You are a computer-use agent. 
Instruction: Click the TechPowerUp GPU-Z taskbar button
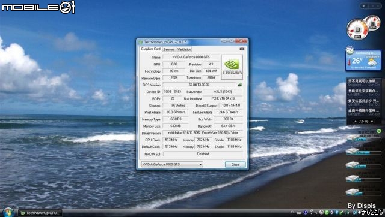40,213
